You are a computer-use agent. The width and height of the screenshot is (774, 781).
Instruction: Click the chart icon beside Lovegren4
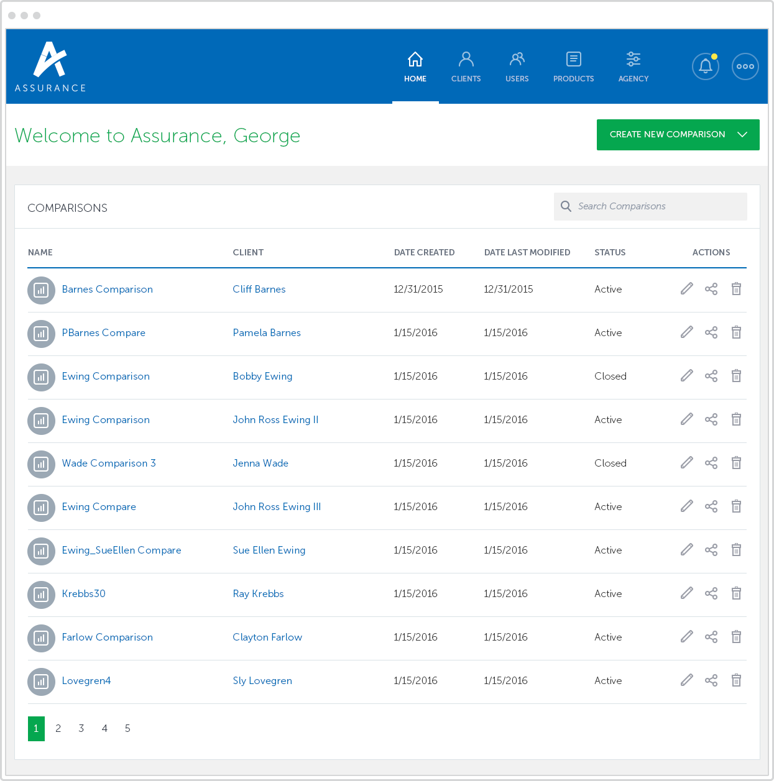[41, 682]
